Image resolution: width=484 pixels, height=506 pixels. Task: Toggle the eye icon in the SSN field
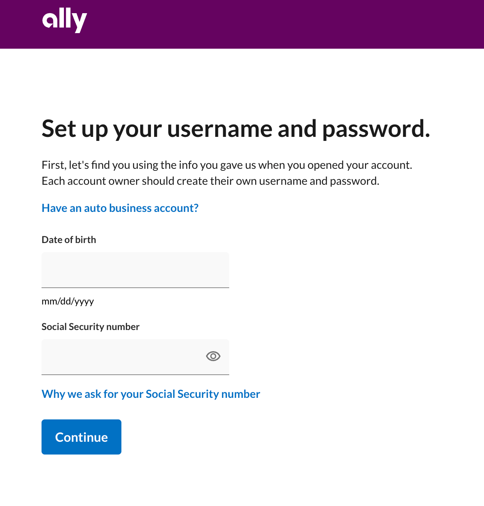(x=213, y=356)
